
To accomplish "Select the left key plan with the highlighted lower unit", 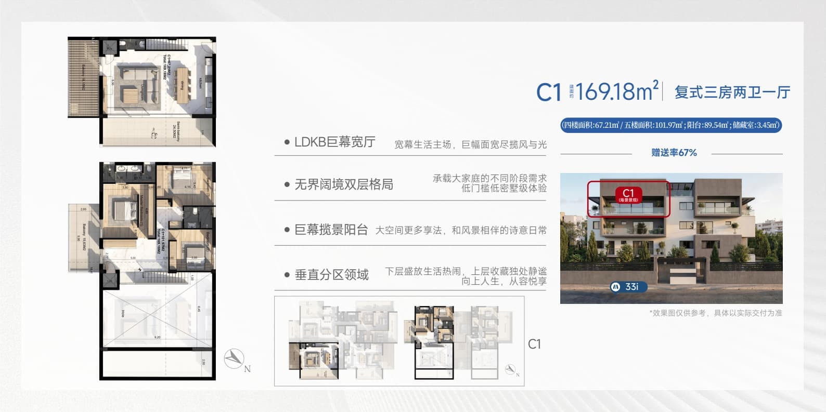I will click(342, 341).
